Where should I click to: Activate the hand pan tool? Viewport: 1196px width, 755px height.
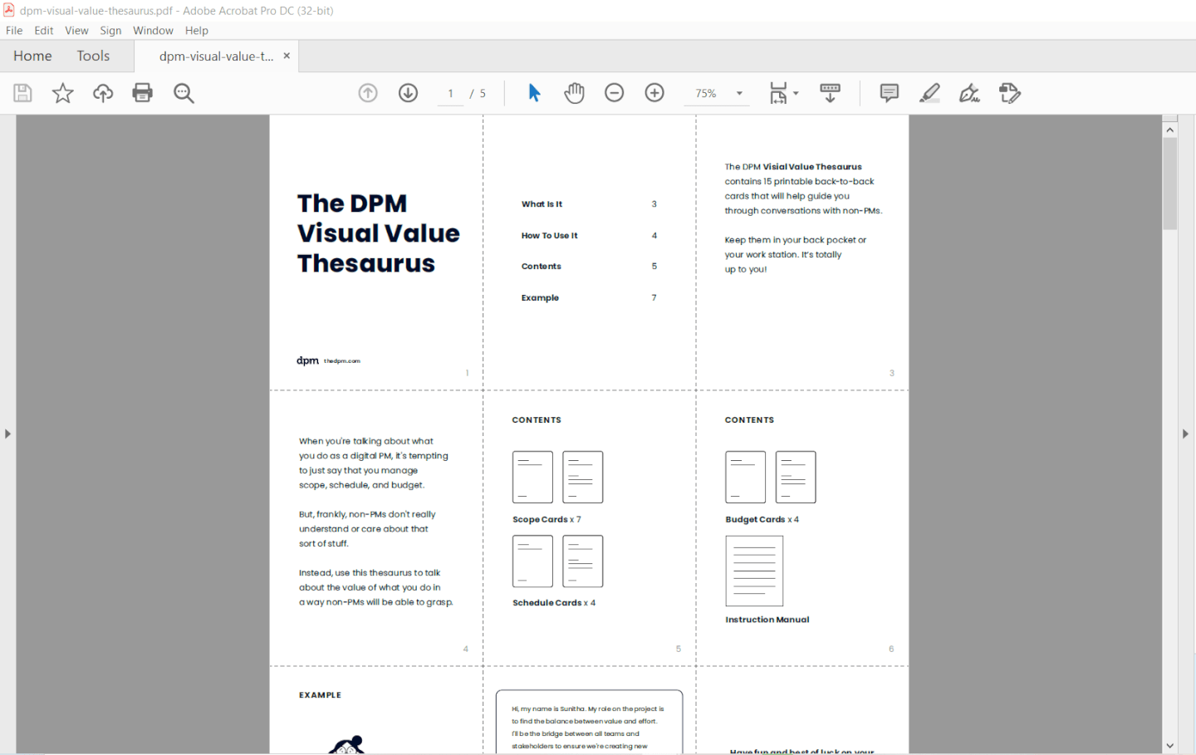click(574, 93)
